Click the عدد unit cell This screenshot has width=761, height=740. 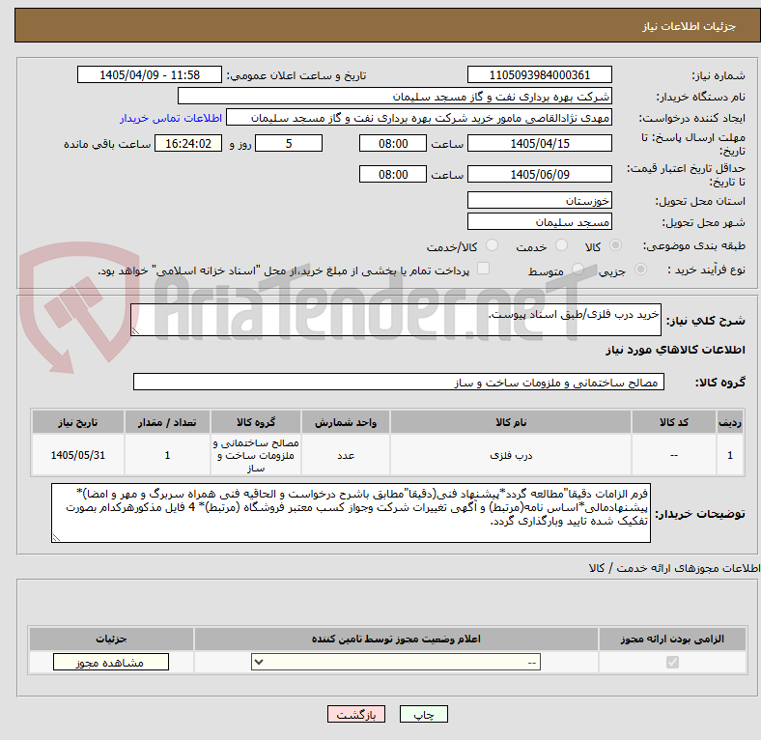click(346, 455)
